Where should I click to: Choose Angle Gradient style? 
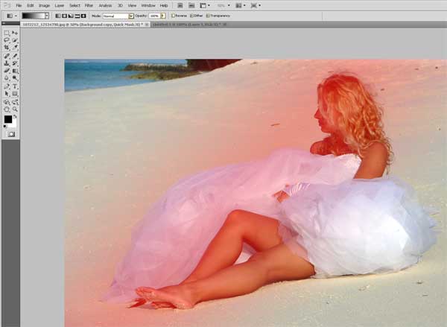tap(71, 16)
